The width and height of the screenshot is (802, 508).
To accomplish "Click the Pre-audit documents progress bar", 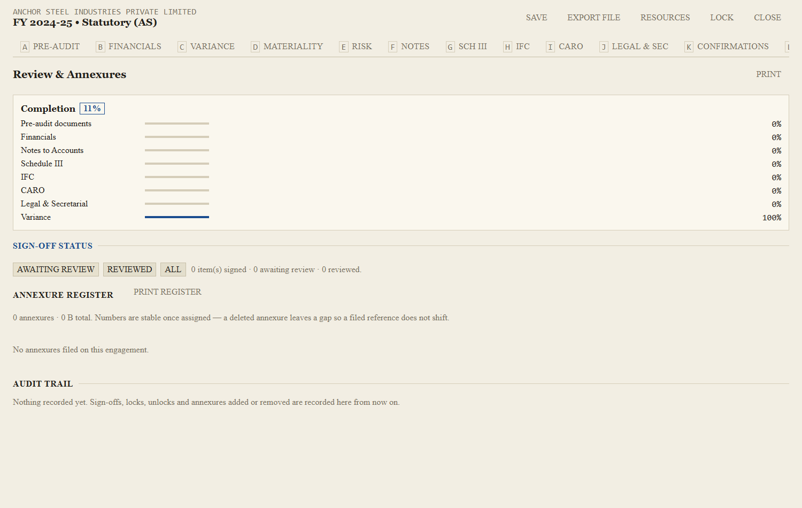I will tap(177, 124).
